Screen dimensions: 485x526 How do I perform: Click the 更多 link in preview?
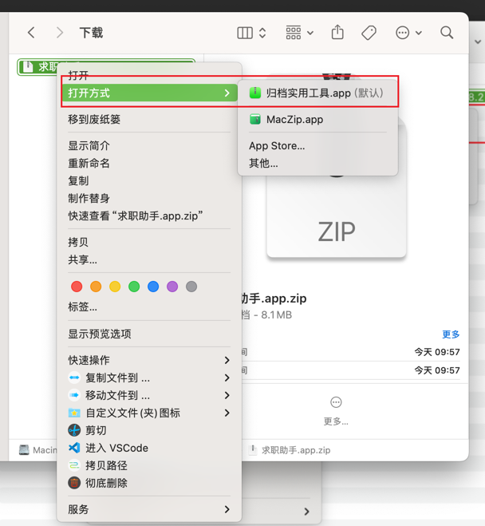click(451, 334)
